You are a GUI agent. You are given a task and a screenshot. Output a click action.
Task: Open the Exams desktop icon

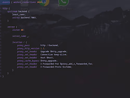click(x=24, y=3)
